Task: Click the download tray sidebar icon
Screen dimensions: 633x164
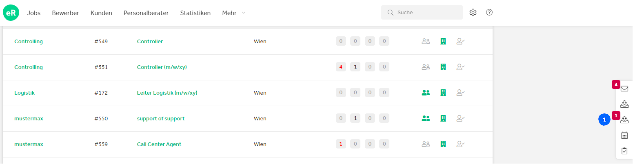Action: point(624,104)
